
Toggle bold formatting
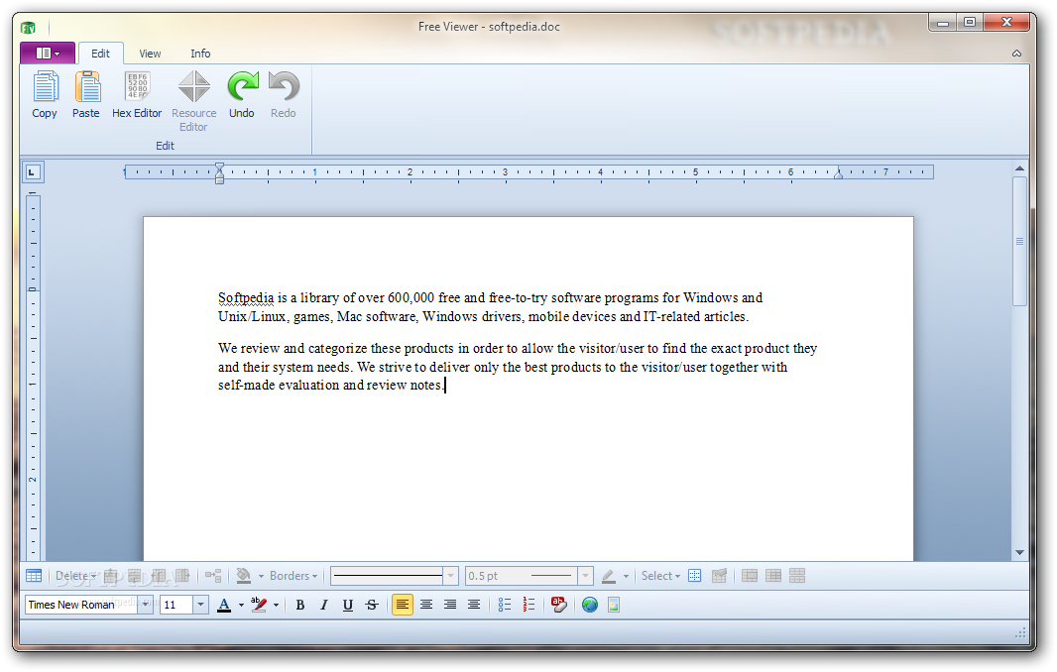pos(300,605)
